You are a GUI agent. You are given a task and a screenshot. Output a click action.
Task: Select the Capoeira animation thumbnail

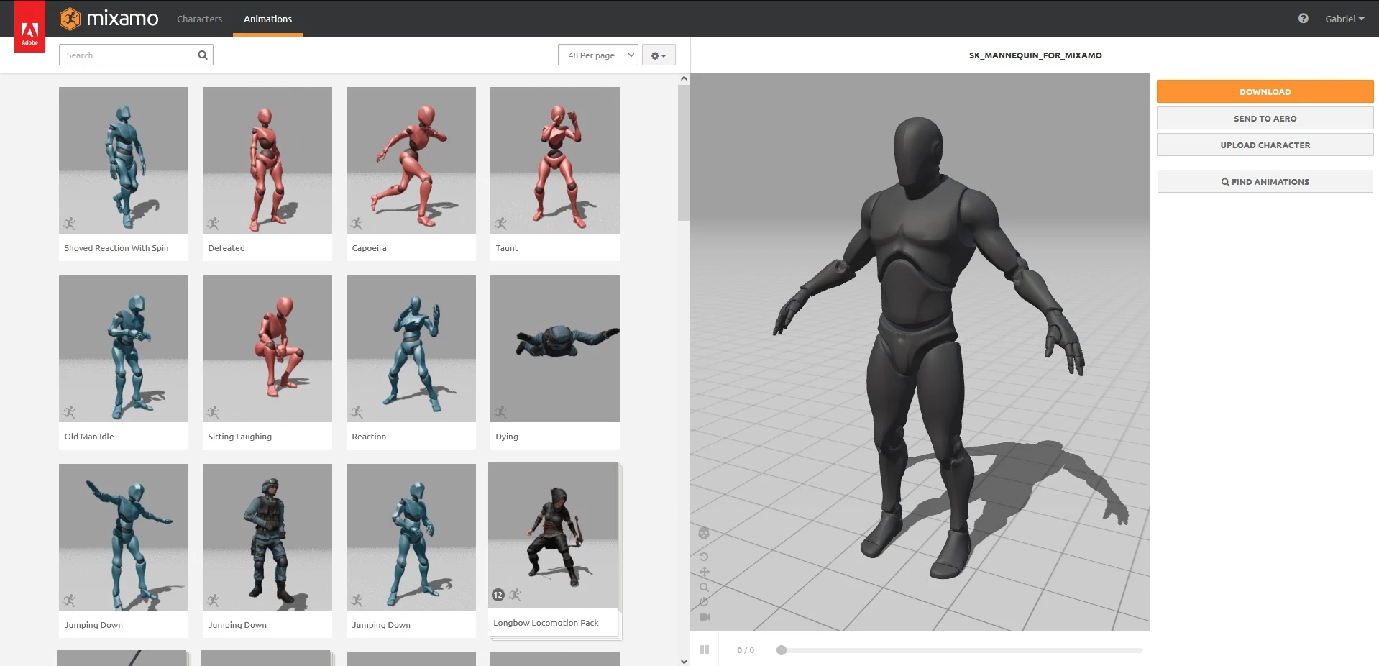pyautogui.click(x=411, y=160)
